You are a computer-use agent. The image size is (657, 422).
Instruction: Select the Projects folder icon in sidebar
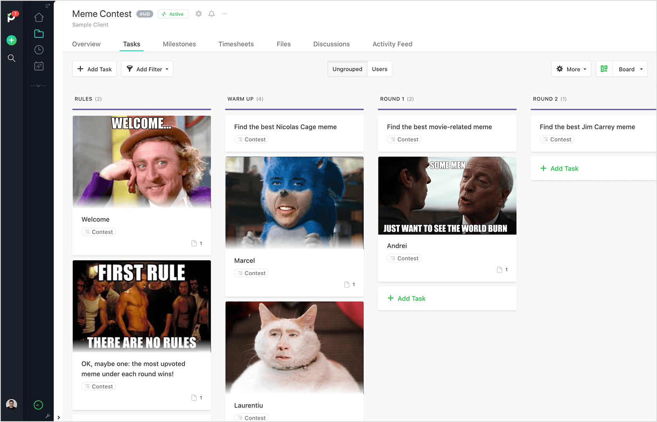pyautogui.click(x=39, y=34)
